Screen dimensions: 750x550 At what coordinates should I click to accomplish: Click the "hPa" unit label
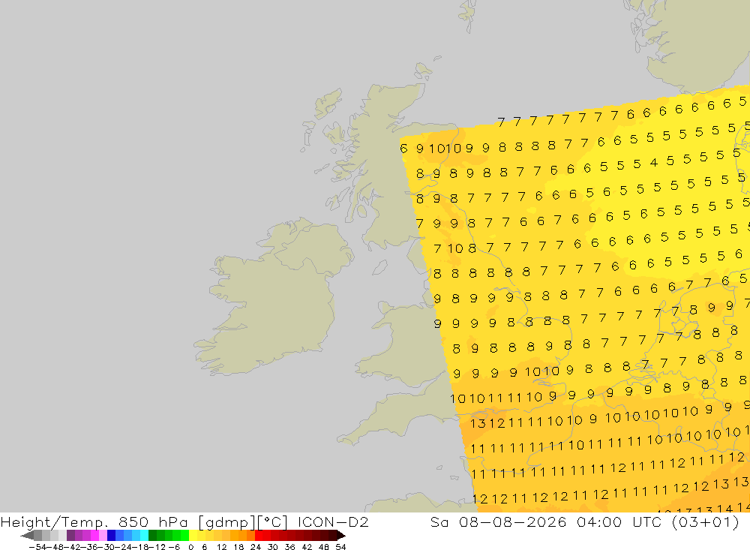point(172,521)
